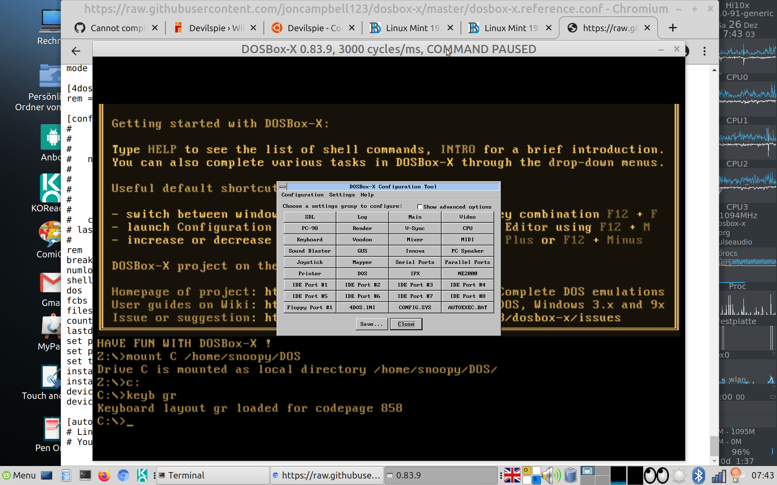The height and width of the screenshot is (485, 777).
Task: Click the show desktop panel icon
Action: click(47, 475)
